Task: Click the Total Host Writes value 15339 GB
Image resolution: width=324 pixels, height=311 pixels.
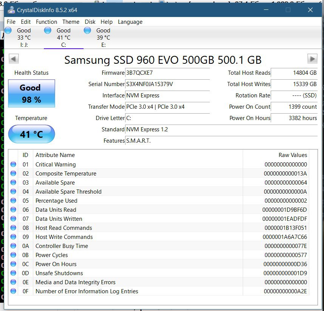Action: point(294,84)
